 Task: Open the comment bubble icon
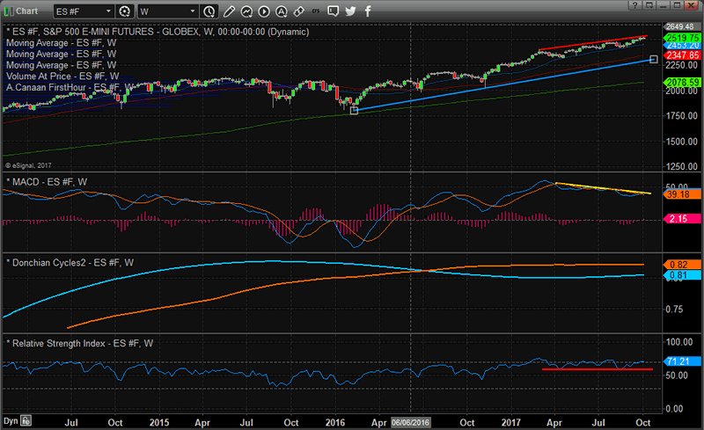point(334,11)
